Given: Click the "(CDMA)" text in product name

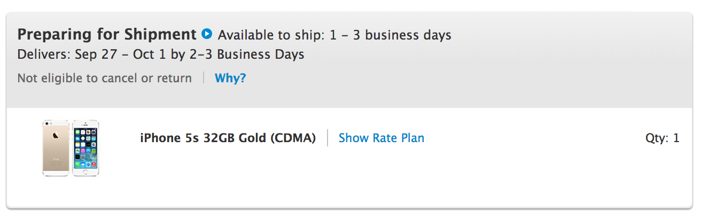Looking at the screenshot, I should [x=293, y=138].
